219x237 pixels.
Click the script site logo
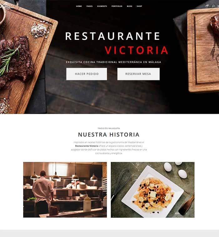[x=6, y=6]
